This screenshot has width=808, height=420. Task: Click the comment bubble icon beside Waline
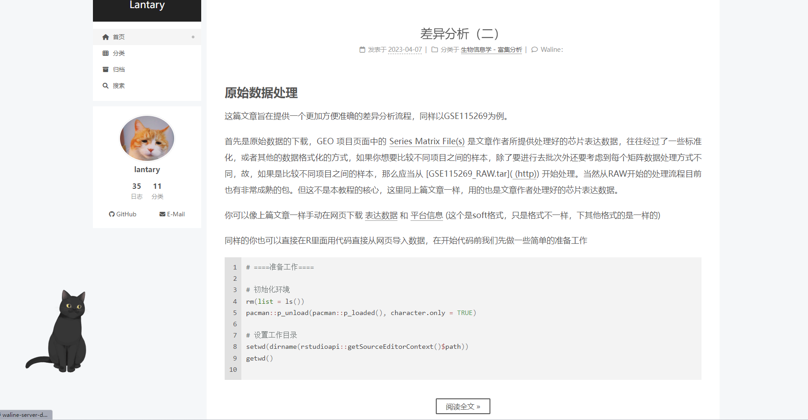click(535, 50)
